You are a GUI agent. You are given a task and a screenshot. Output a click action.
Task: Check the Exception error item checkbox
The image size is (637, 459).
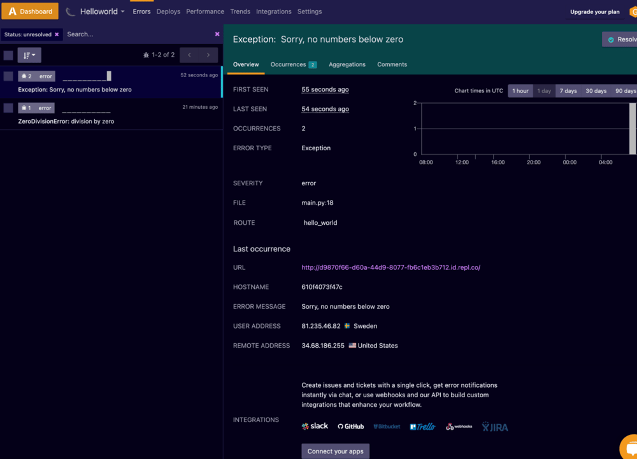pos(8,76)
